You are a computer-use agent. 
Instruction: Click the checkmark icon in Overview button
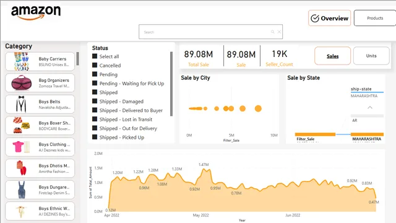point(315,18)
